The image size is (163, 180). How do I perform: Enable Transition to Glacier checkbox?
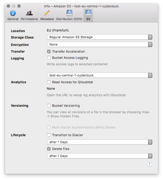pos(49,135)
